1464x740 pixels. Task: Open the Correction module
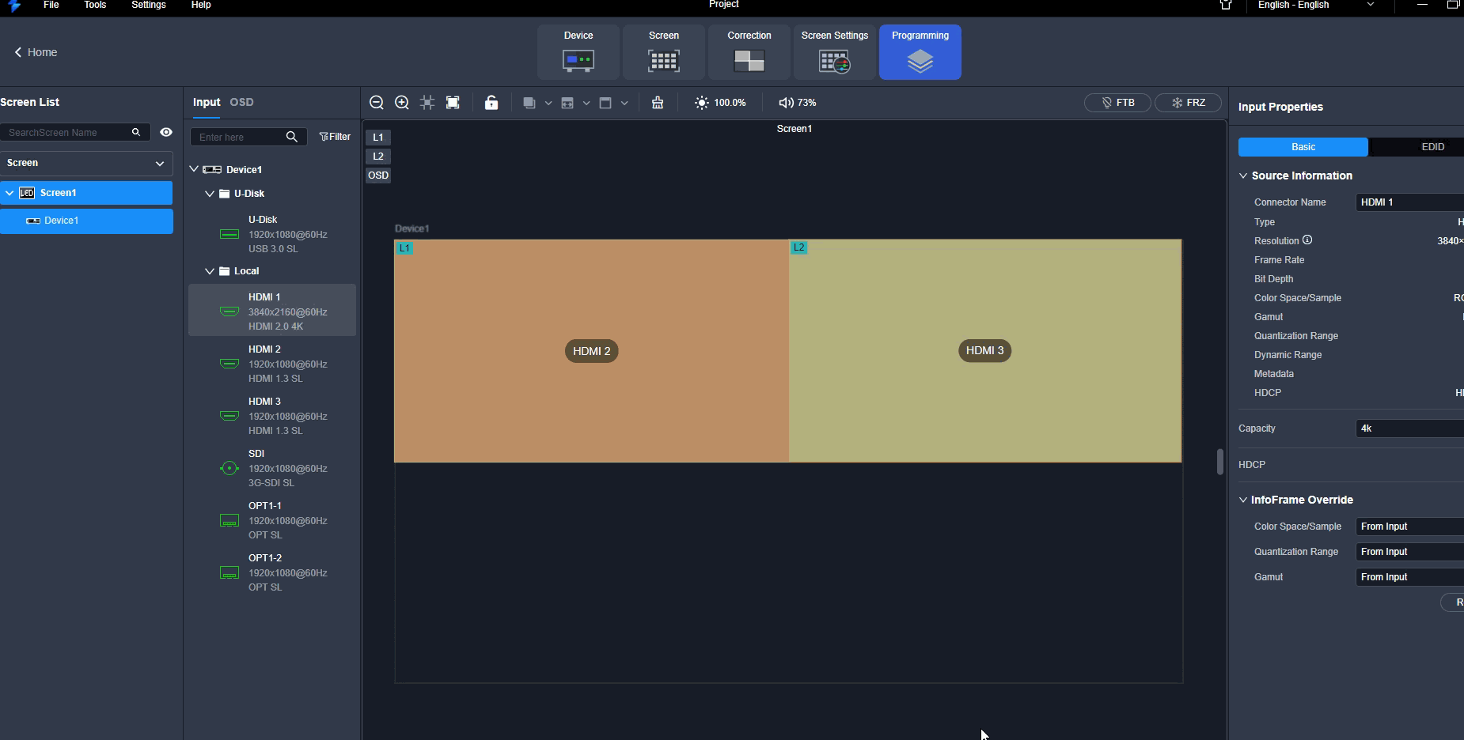749,52
